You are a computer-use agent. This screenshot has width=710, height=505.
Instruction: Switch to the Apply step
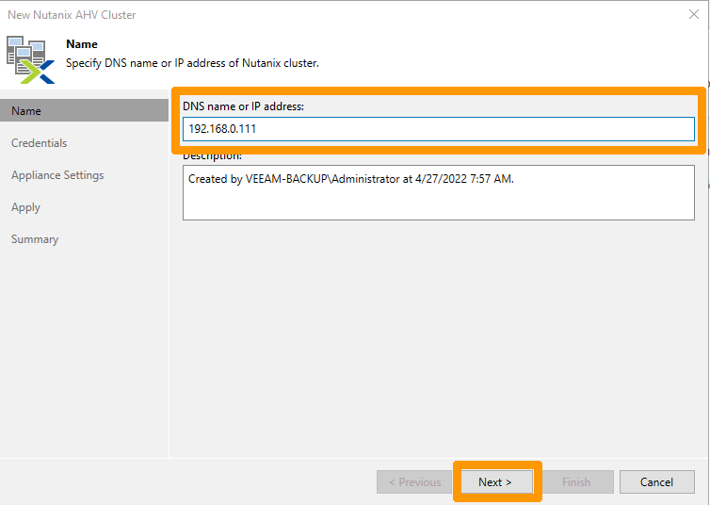tap(25, 207)
